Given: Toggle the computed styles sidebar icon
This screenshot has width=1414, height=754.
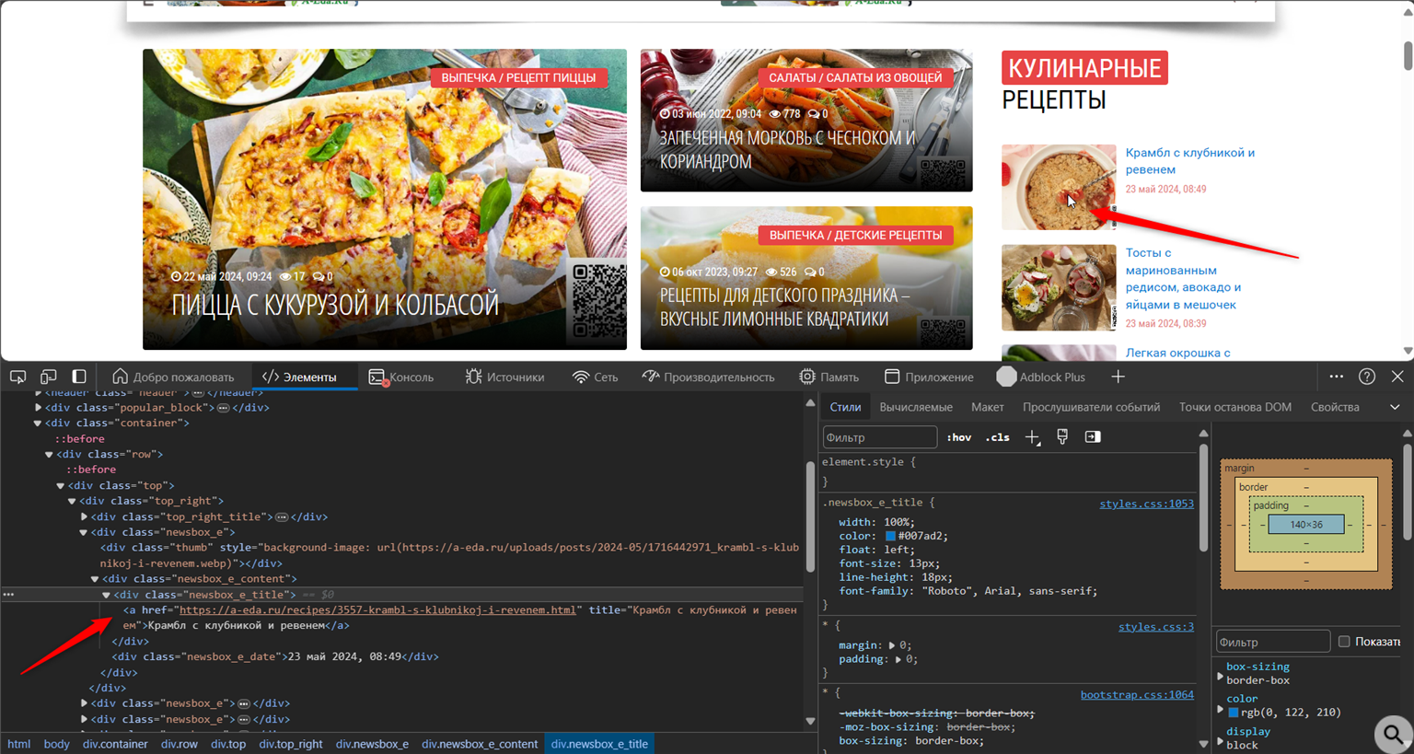Looking at the screenshot, I should click(x=1093, y=437).
